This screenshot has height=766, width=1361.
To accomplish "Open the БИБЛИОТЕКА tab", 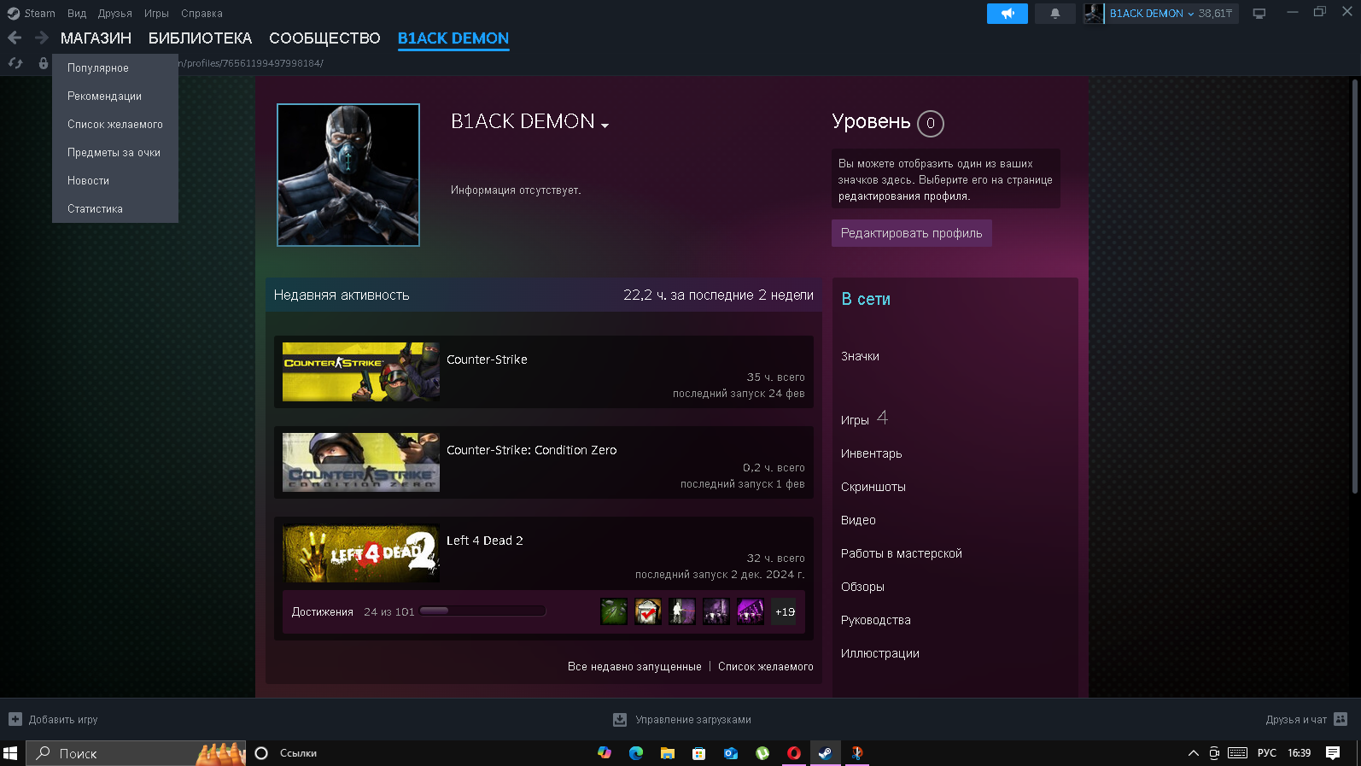I will [200, 38].
